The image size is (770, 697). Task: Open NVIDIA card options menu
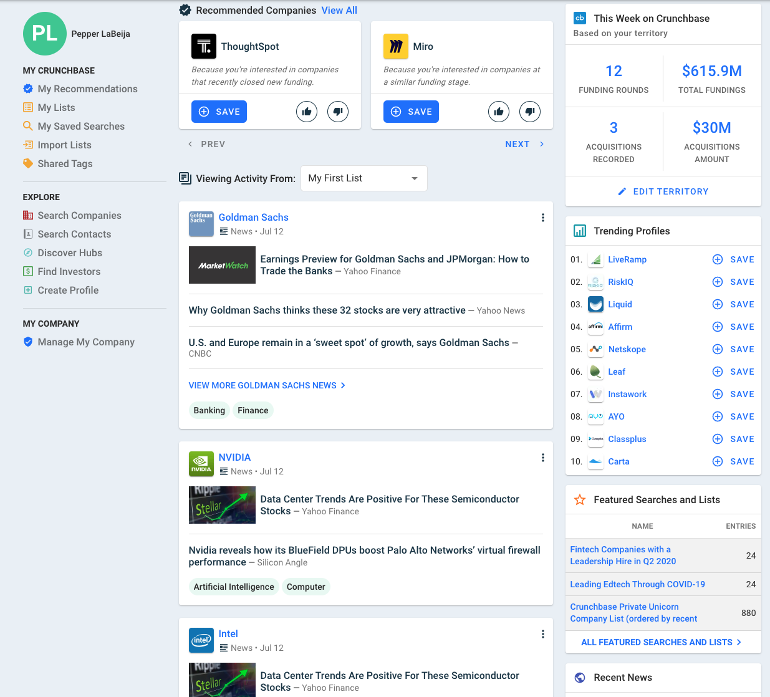pyautogui.click(x=543, y=458)
